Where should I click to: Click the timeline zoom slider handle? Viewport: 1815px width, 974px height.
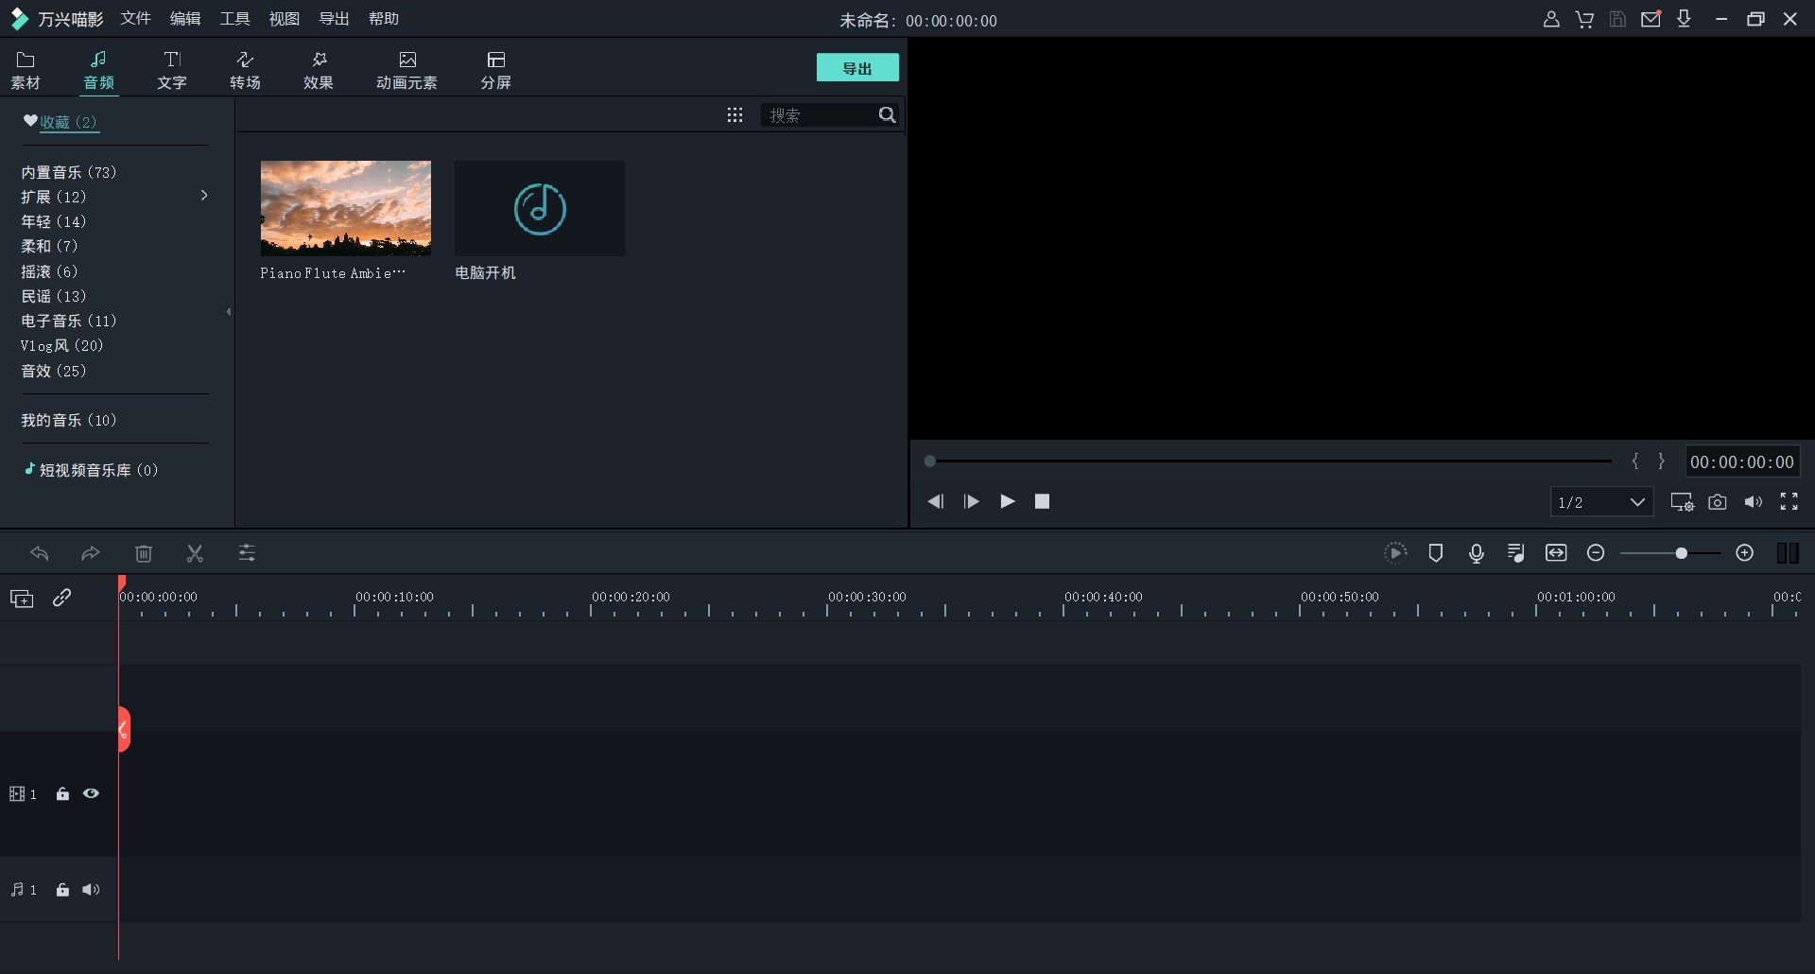coord(1681,553)
